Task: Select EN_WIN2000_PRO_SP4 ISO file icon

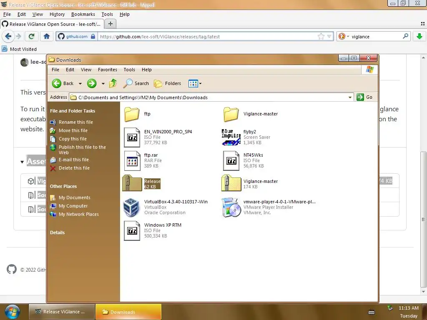Action: [132, 137]
